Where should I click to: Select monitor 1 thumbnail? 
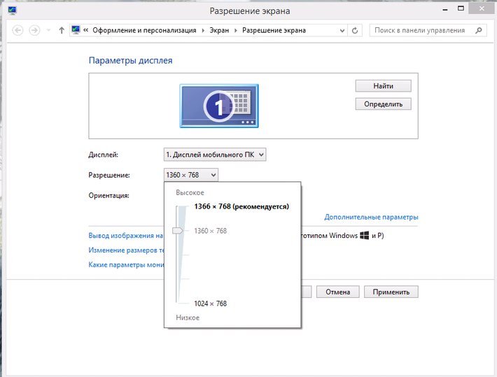tap(219, 106)
